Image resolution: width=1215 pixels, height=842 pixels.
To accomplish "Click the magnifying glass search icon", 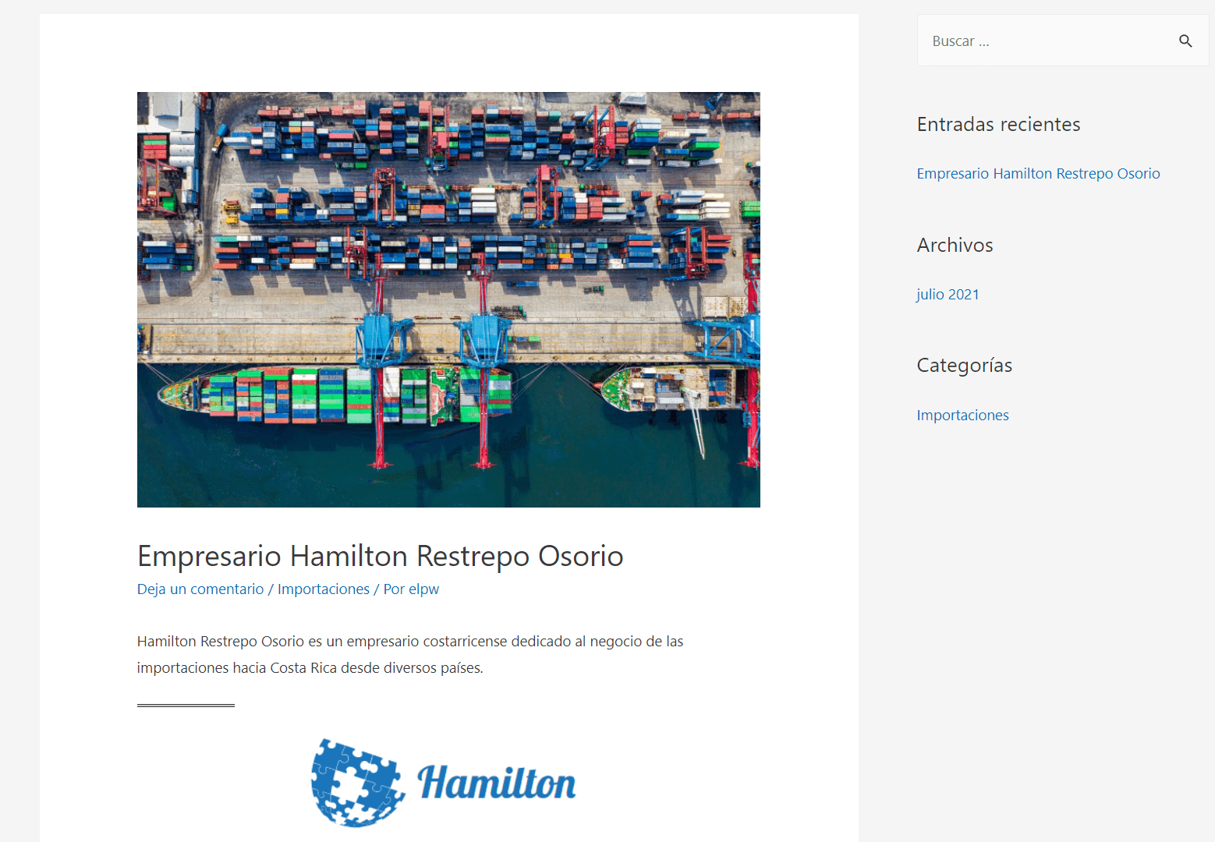I will (1185, 41).
